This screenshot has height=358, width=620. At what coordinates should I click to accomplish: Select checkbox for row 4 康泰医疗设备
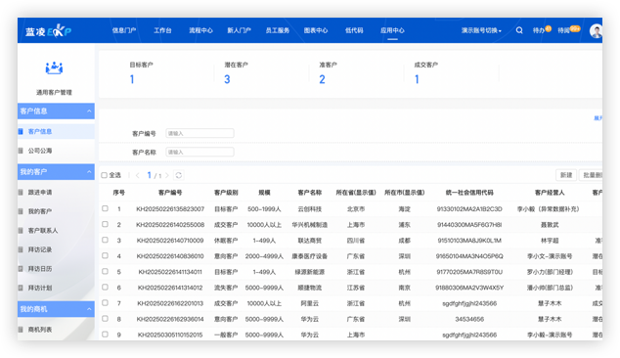pyautogui.click(x=105, y=256)
